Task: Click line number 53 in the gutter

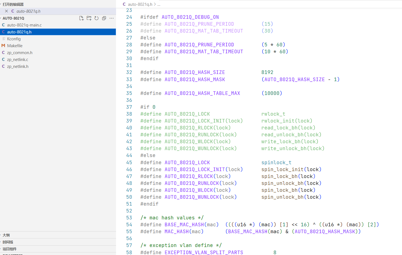Action: coord(129,218)
